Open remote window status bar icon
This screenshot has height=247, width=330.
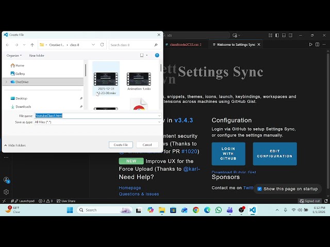pos(4,201)
